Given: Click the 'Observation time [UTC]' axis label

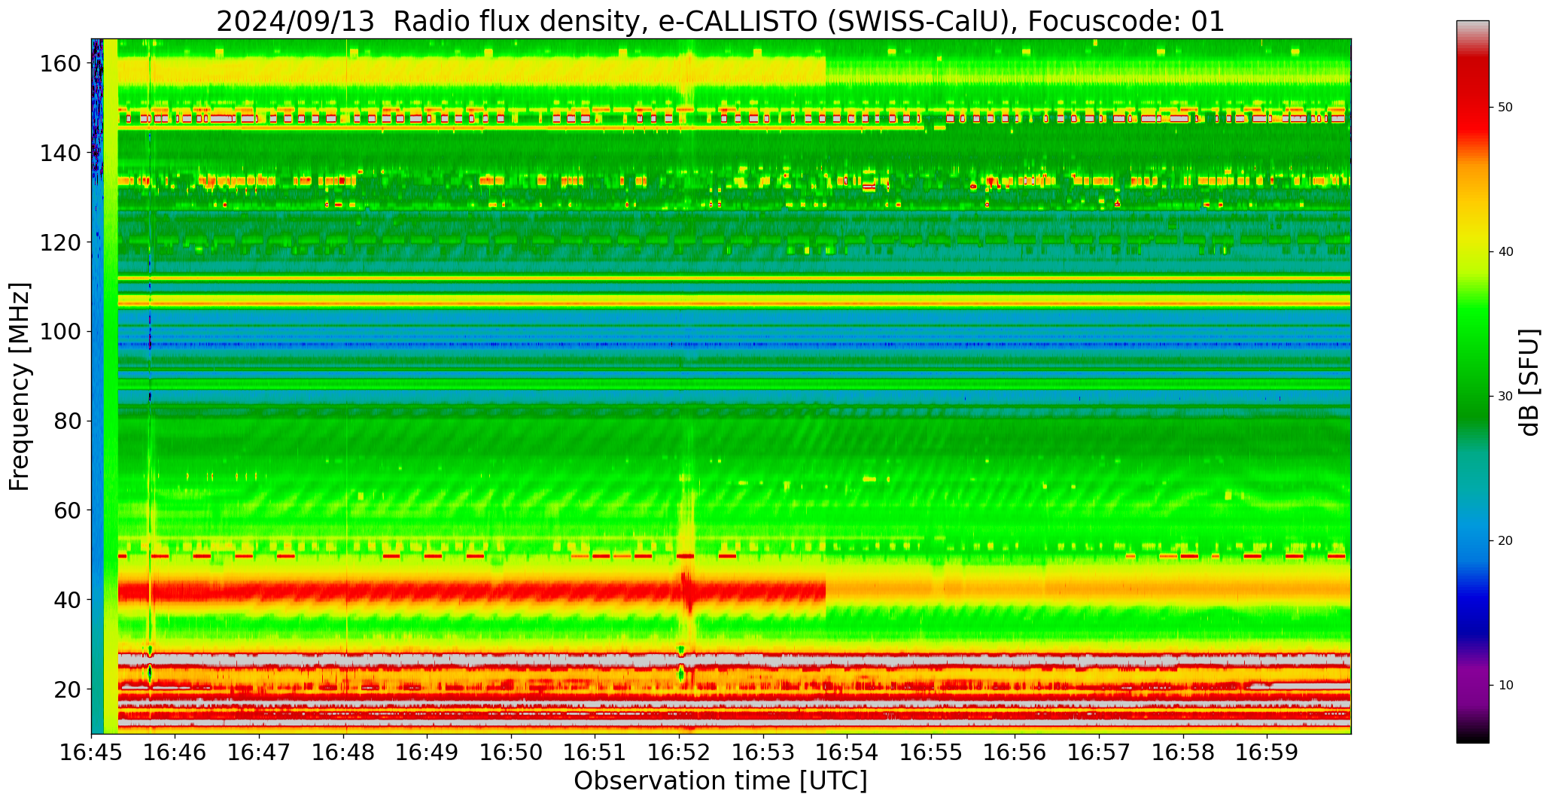Looking at the screenshot, I should (x=720, y=781).
